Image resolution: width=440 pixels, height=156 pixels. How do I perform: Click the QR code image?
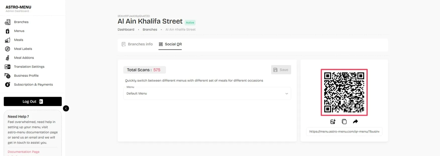(x=344, y=92)
